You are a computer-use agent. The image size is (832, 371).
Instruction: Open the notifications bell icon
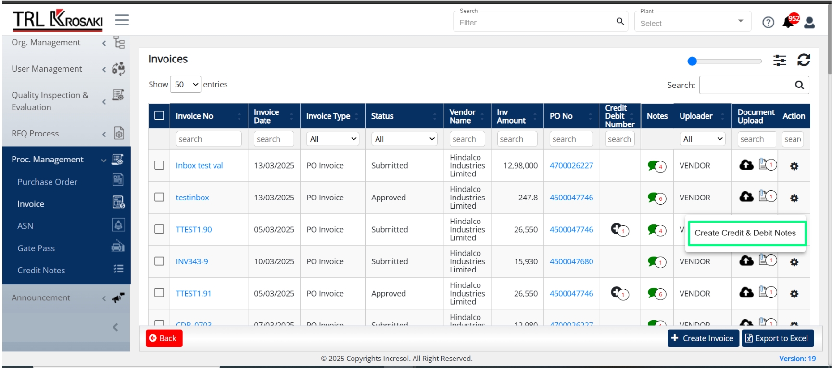coord(789,22)
